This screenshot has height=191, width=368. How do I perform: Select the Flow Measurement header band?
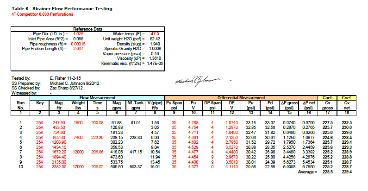tap(97, 98)
